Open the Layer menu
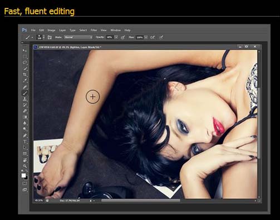This screenshot has width=280, height=220. [x=62, y=30]
